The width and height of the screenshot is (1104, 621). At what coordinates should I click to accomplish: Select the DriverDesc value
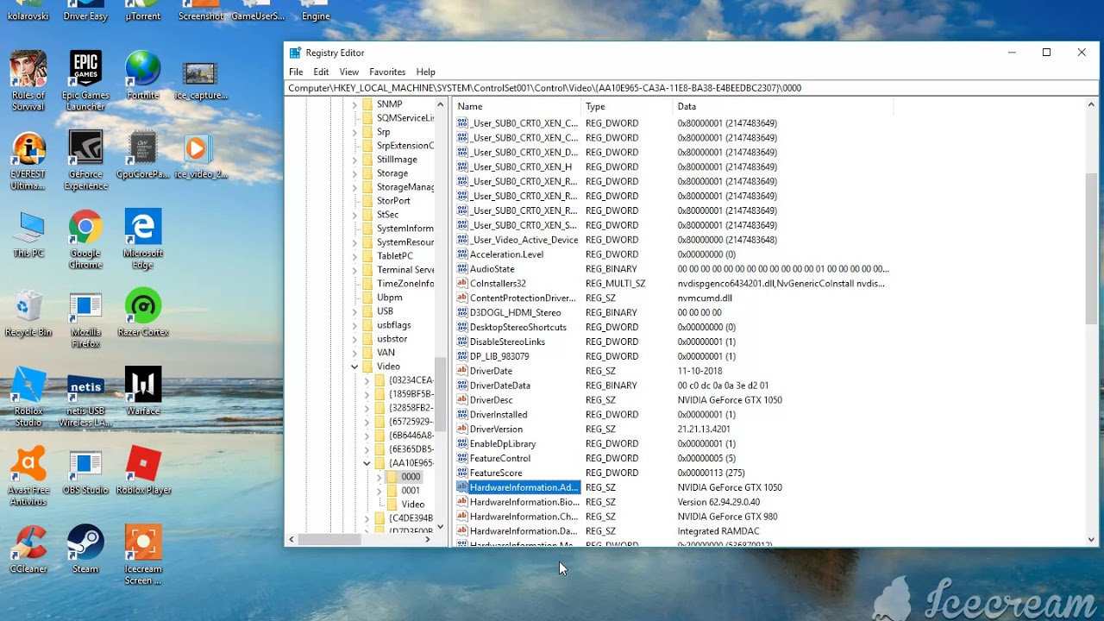pos(491,400)
